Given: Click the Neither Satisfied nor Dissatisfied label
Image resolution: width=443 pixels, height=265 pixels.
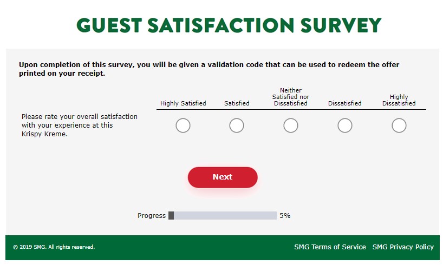Looking at the screenshot, I should [x=291, y=97].
